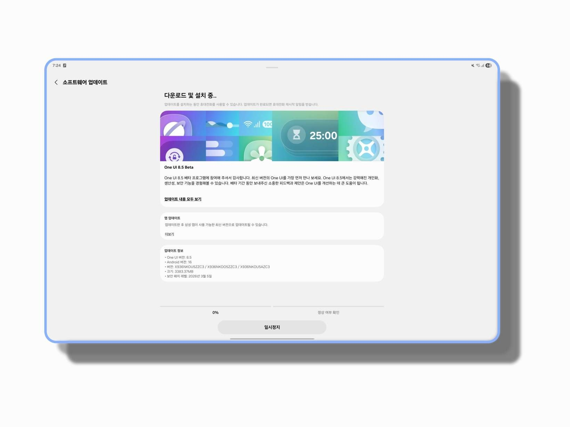Pause the download with 일시정지 button

coord(272,327)
